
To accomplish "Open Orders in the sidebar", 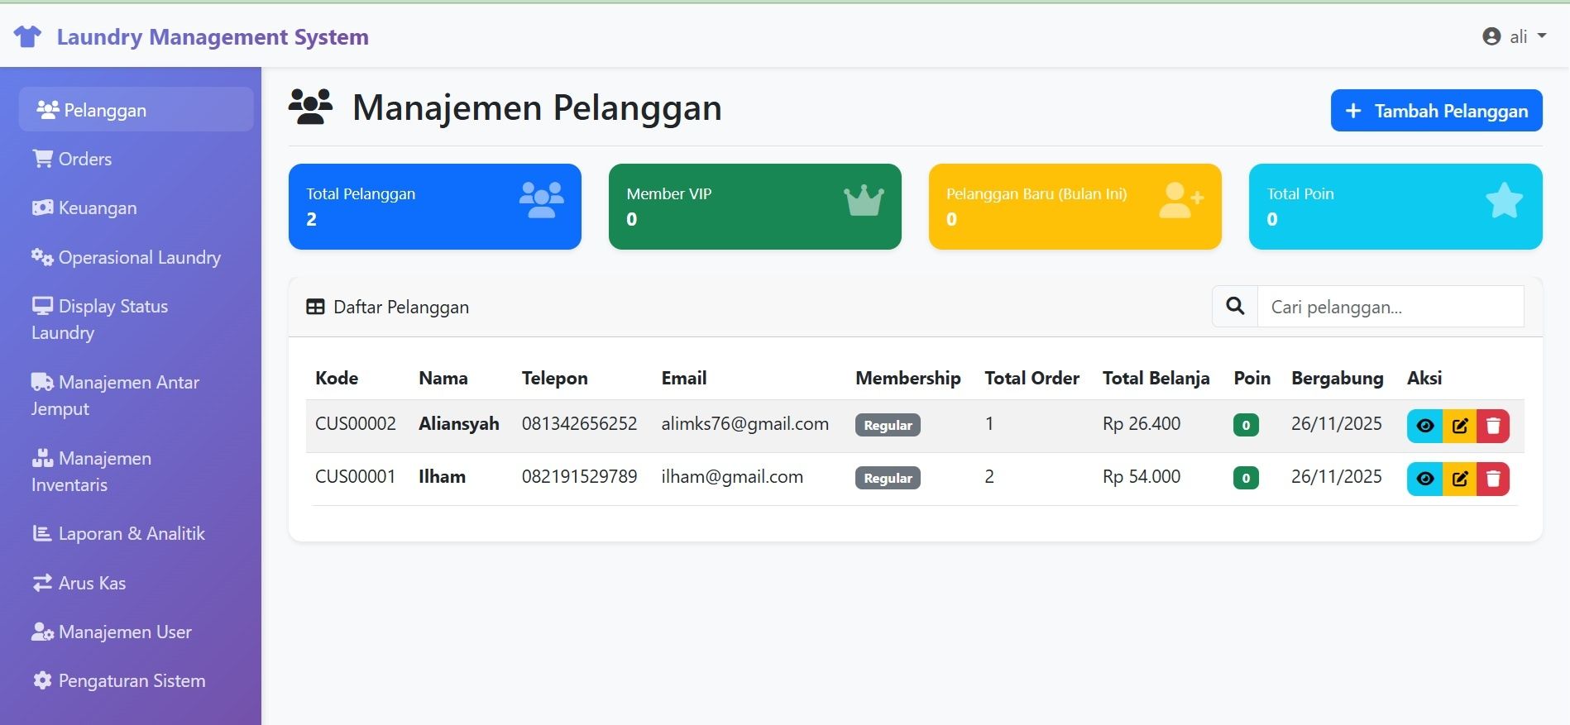I will (x=84, y=159).
